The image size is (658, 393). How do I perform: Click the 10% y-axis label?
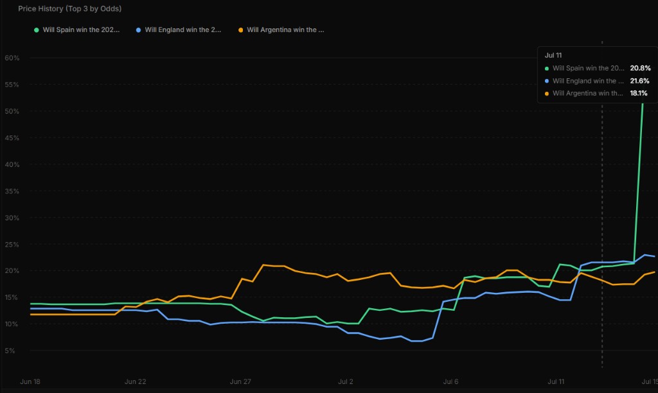coord(12,324)
